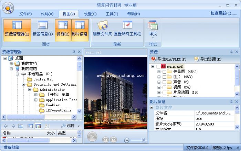Toggle the 影片信息 panel button
The width and height of the screenshot is (241, 151).
click(80, 30)
